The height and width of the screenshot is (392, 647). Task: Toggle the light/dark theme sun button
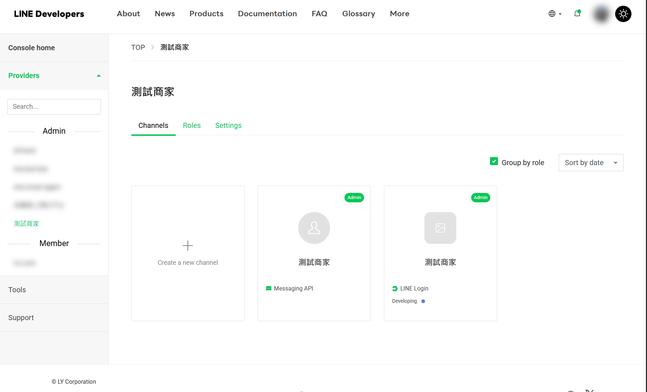click(x=623, y=14)
